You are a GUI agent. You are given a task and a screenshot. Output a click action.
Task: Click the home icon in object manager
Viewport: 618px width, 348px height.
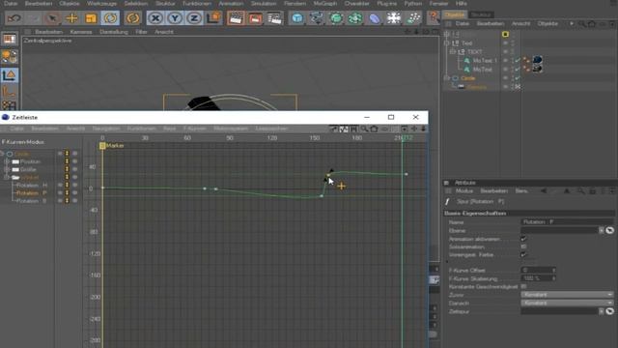[x=592, y=24]
